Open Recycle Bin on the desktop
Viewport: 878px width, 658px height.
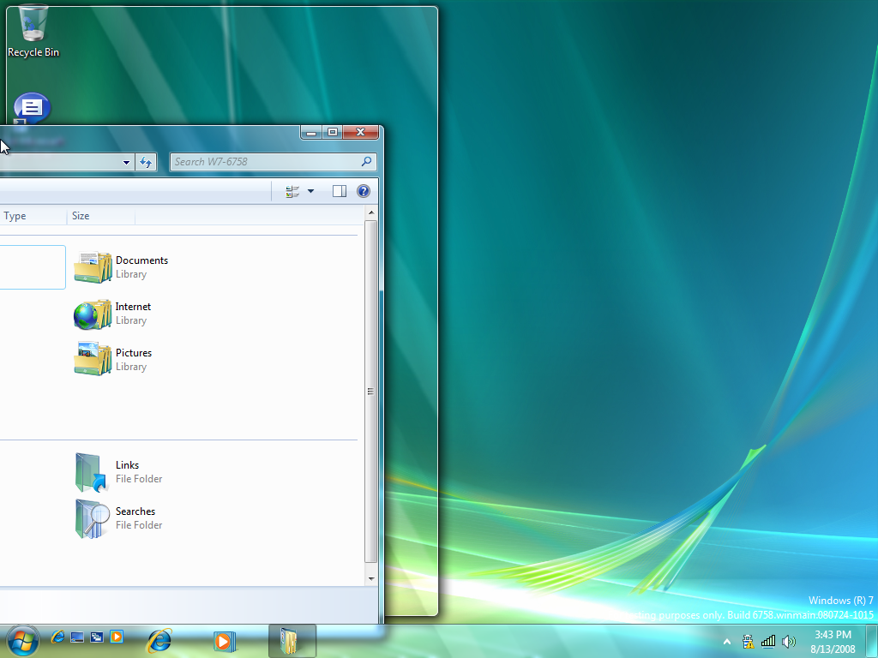[x=33, y=31]
